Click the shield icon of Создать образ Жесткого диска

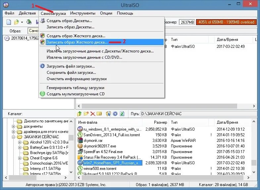tap(42, 36)
